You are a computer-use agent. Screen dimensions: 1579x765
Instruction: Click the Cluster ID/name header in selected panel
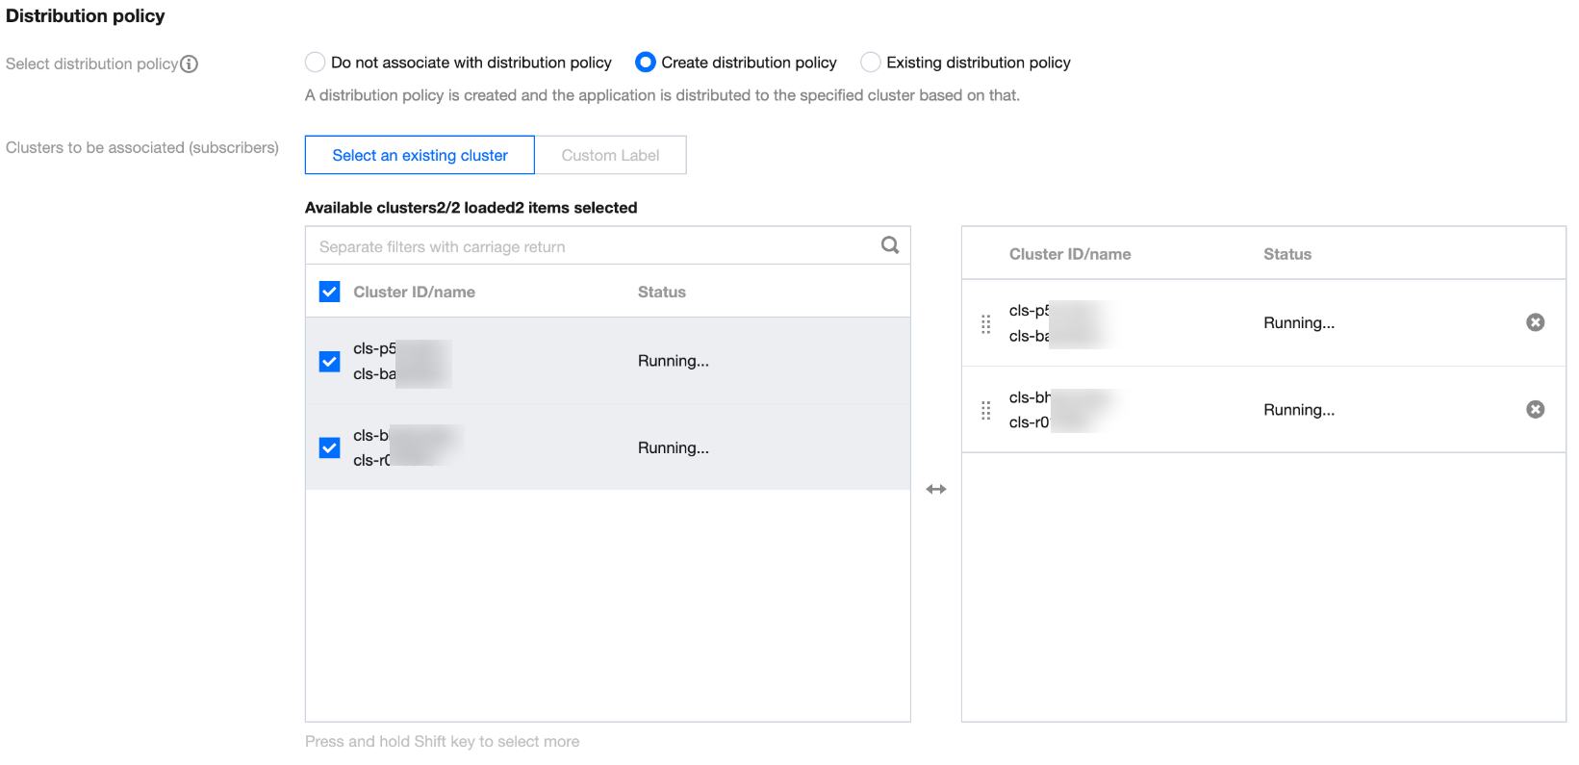(x=1069, y=254)
